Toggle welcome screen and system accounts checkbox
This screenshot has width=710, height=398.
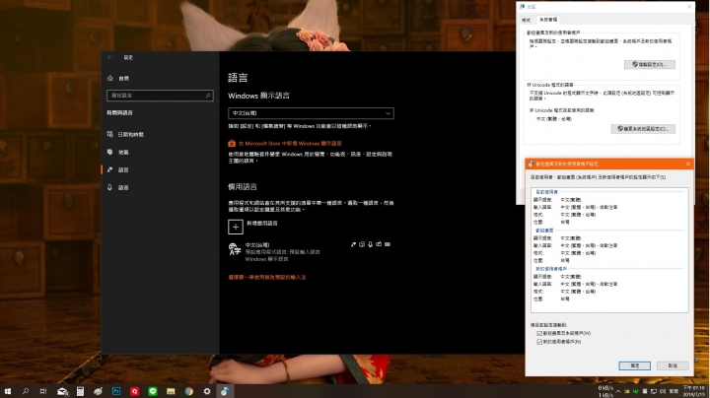click(x=539, y=333)
